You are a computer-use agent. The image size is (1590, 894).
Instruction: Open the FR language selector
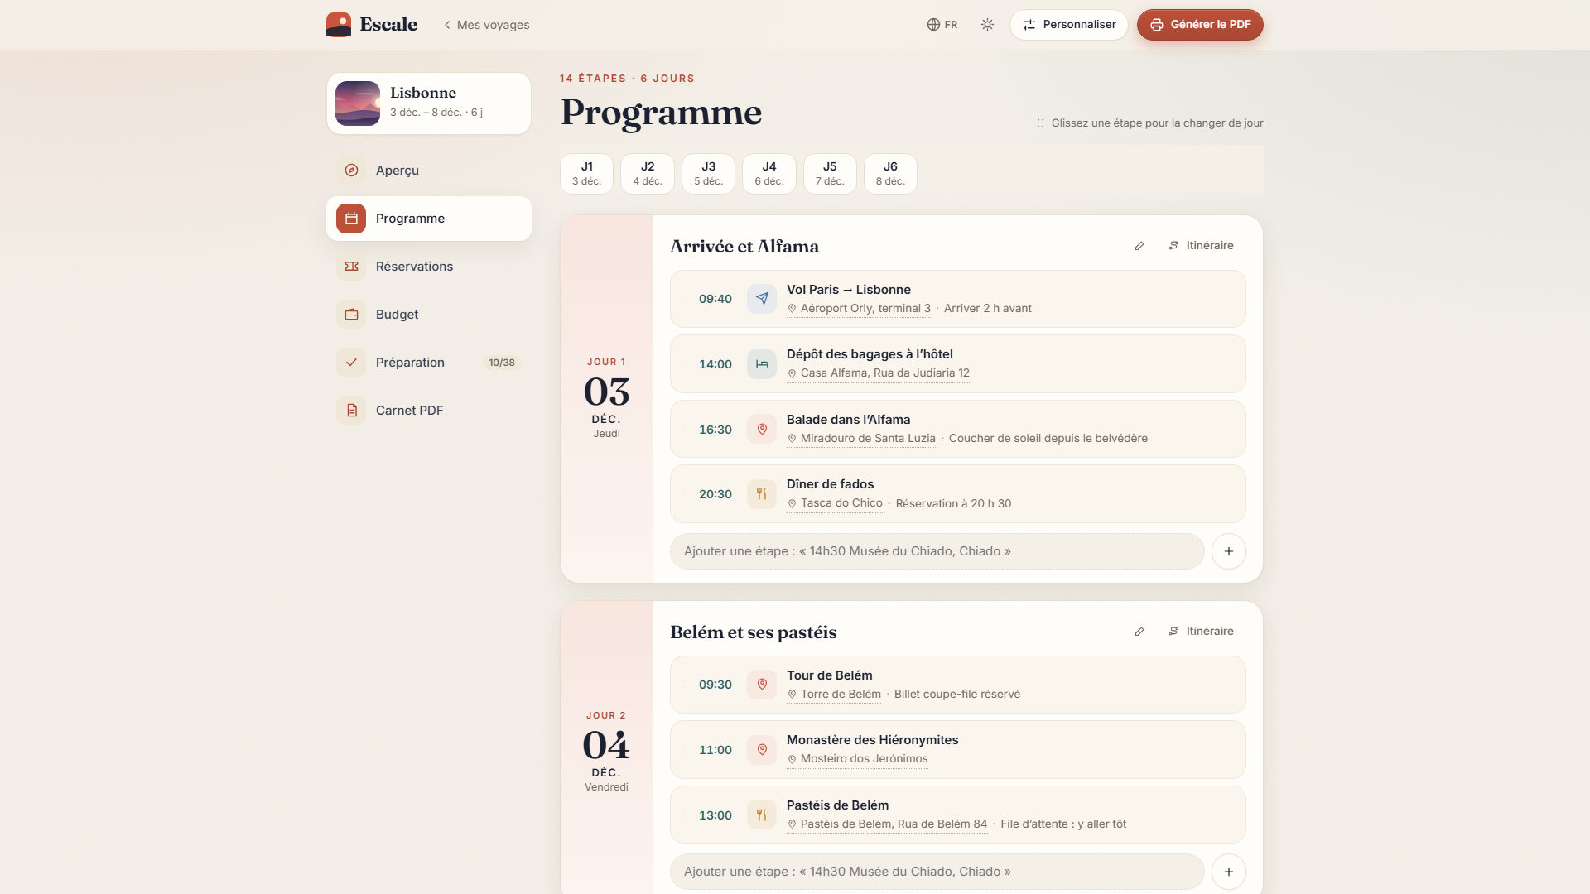[942, 25]
